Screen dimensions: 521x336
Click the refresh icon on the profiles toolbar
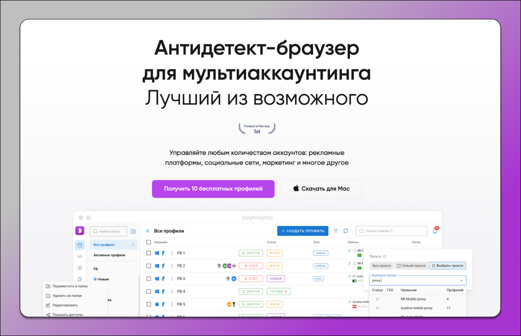(345, 231)
